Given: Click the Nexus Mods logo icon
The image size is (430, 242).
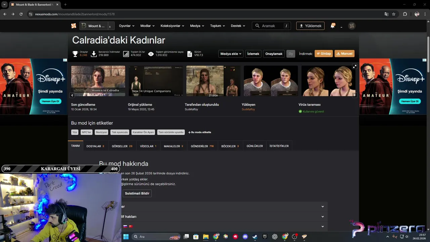Looking at the screenshot, I should point(74,26).
